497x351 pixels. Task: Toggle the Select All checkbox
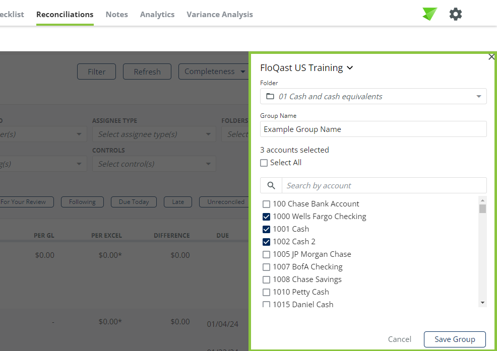264,163
